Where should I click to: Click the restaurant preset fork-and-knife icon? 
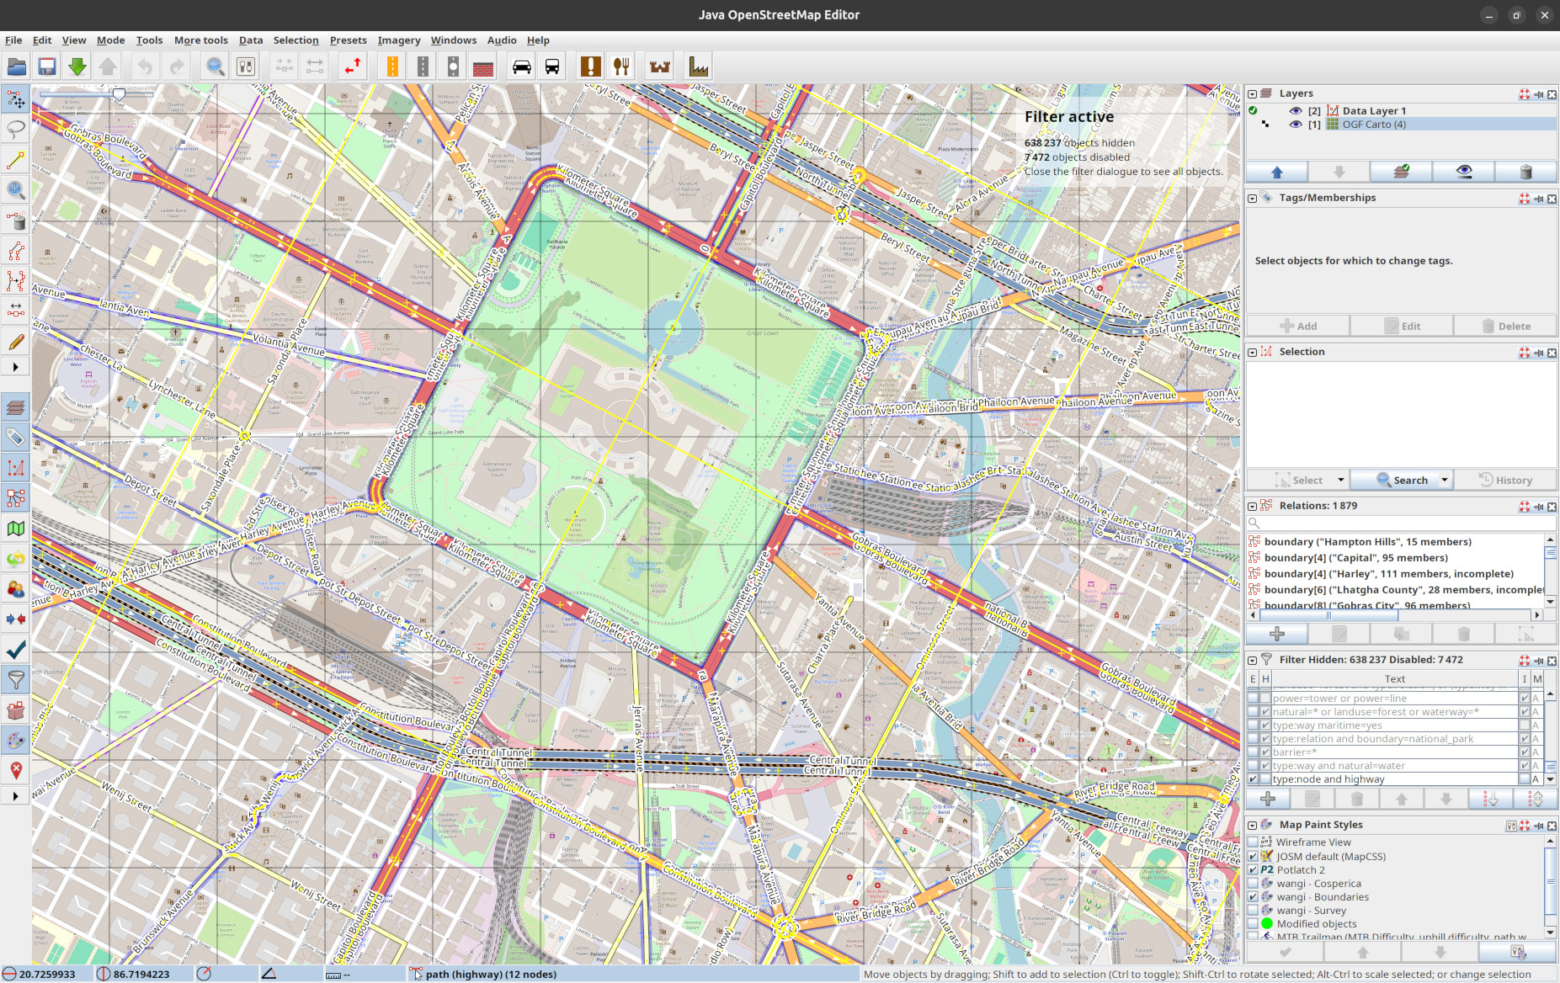(621, 66)
